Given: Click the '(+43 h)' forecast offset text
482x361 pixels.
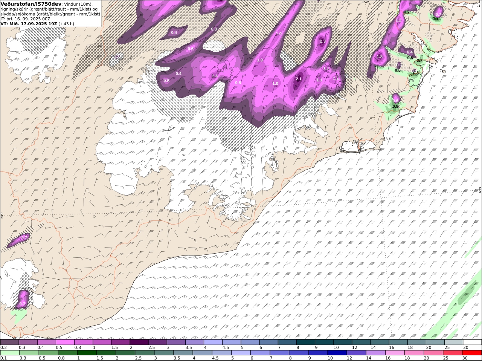Looking at the screenshot, I should click(x=66, y=23).
